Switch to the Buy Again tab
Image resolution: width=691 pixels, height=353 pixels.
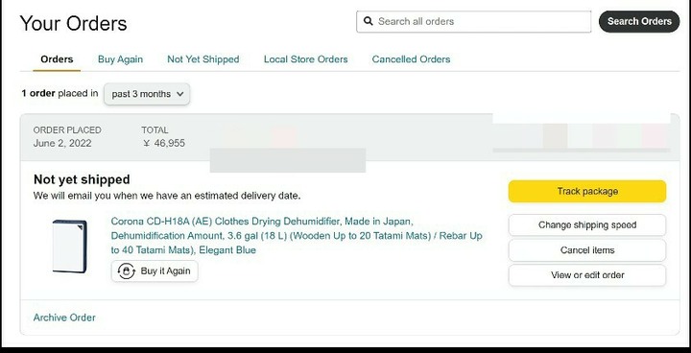120,59
